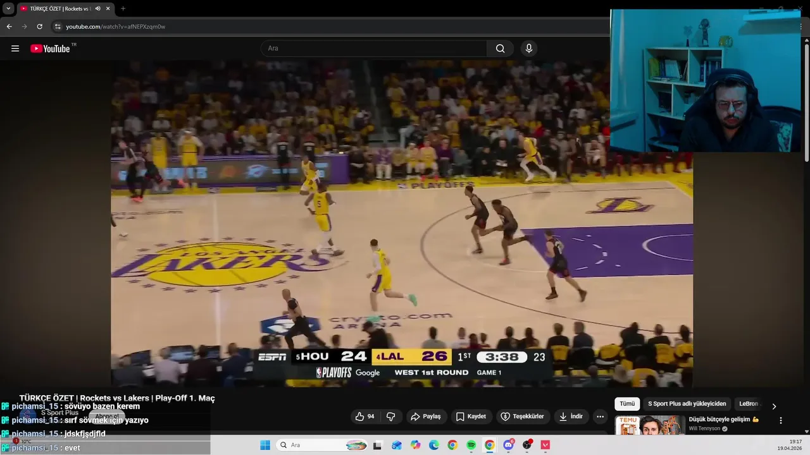Image resolution: width=810 pixels, height=455 pixels.
Task: Click the Windows taskbar search box
Action: 323,445
